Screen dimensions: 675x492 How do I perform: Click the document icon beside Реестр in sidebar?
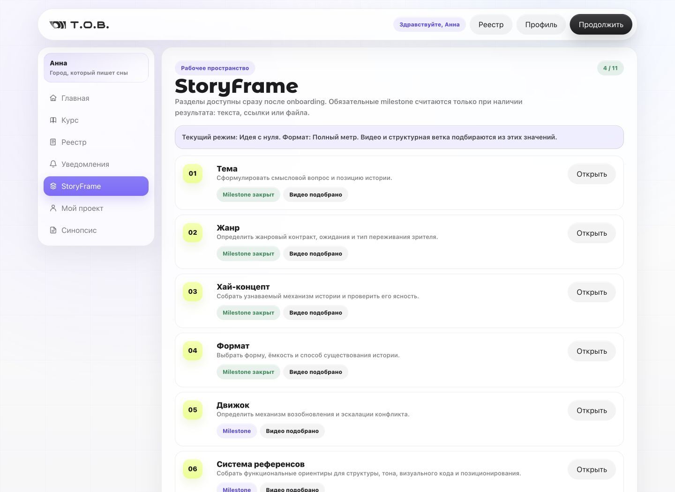coord(53,142)
